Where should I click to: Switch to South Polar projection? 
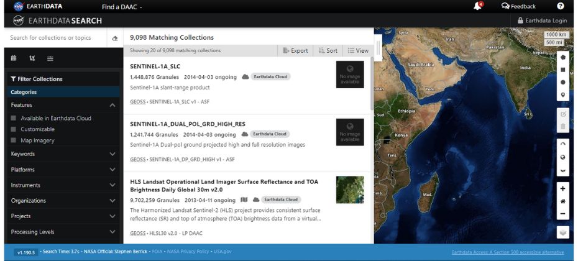[x=562, y=170]
